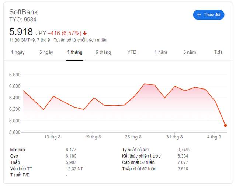Click the SoftBank company title

coord(24,12)
